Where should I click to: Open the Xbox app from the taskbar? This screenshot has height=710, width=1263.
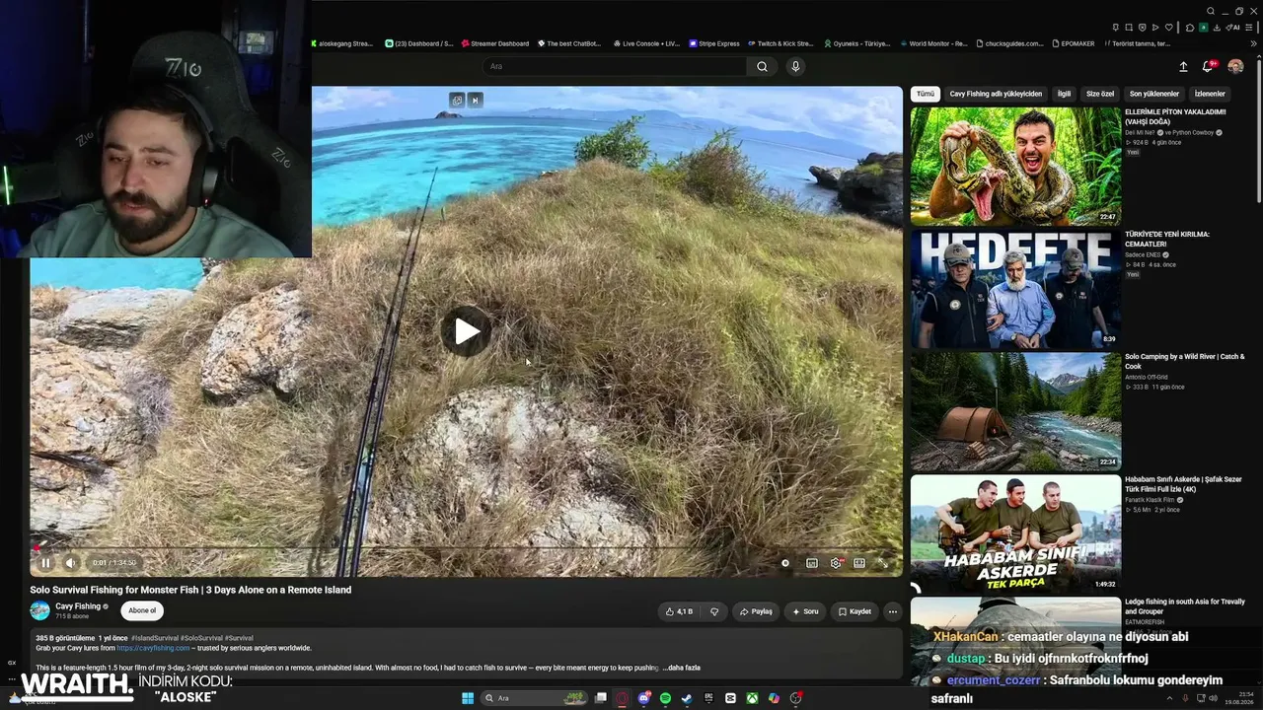point(752,698)
